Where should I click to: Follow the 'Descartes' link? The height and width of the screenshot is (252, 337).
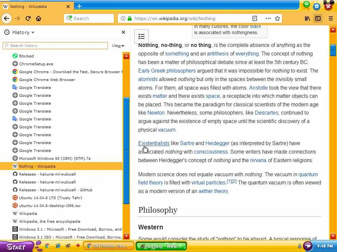[267, 113]
